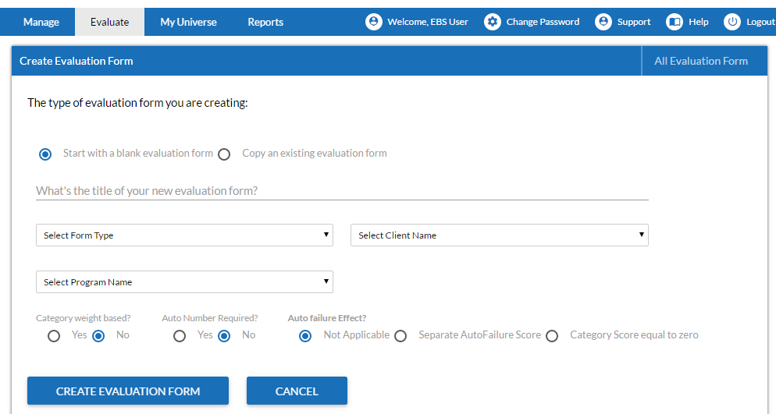Image resolution: width=776 pixels, height=414 pixels.
Task: Click the Logout power icon
Action: [732, 22]
